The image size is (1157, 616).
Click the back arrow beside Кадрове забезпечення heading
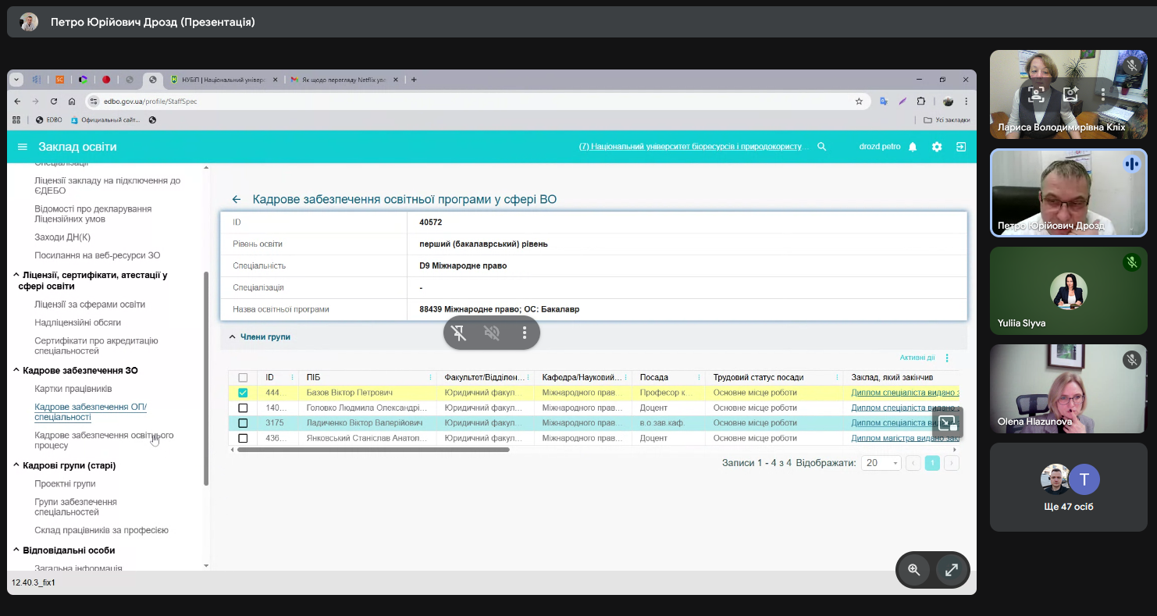tap(237, 200)
